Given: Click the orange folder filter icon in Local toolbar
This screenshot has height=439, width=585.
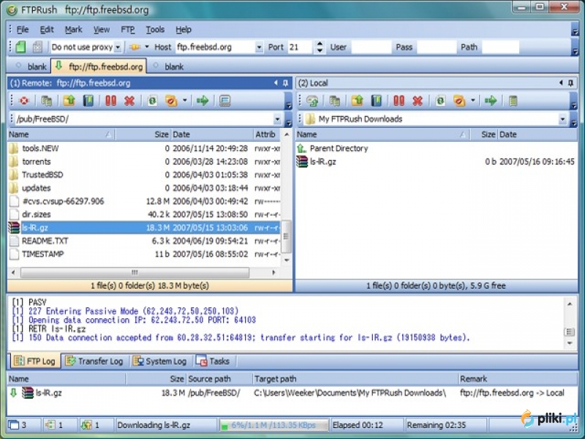Looking at the screenshot, I should [459, 101].
